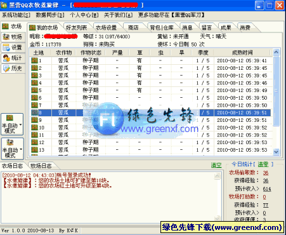Click the 清空 link above the log
Image resolution: width=286 pixels, height=235 pixels.
pyautogui.click(x=216, y=165)
